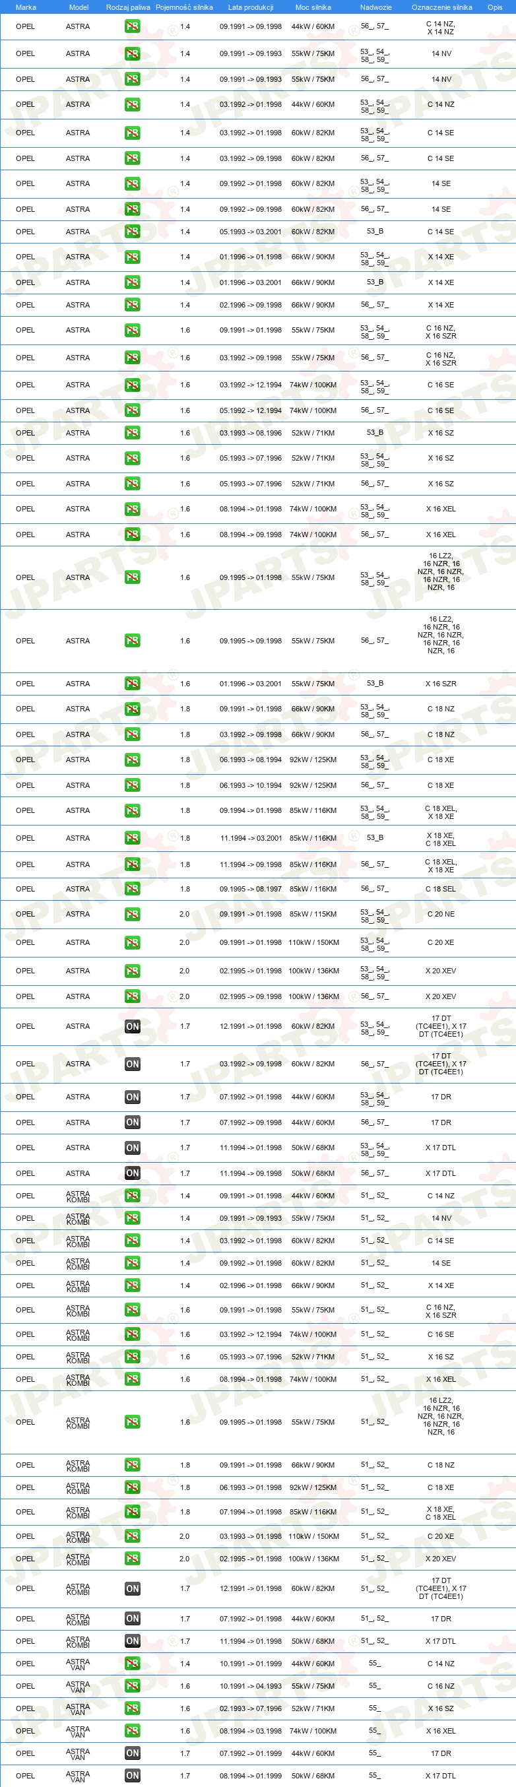516x1787 pixels.
Task: Click petrol icon in the 66kW row 01.1996 -> 03.2001
Action: 133,282
